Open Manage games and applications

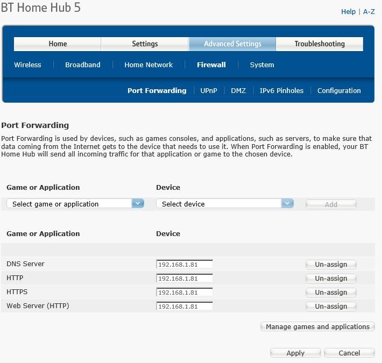[317, 326]
